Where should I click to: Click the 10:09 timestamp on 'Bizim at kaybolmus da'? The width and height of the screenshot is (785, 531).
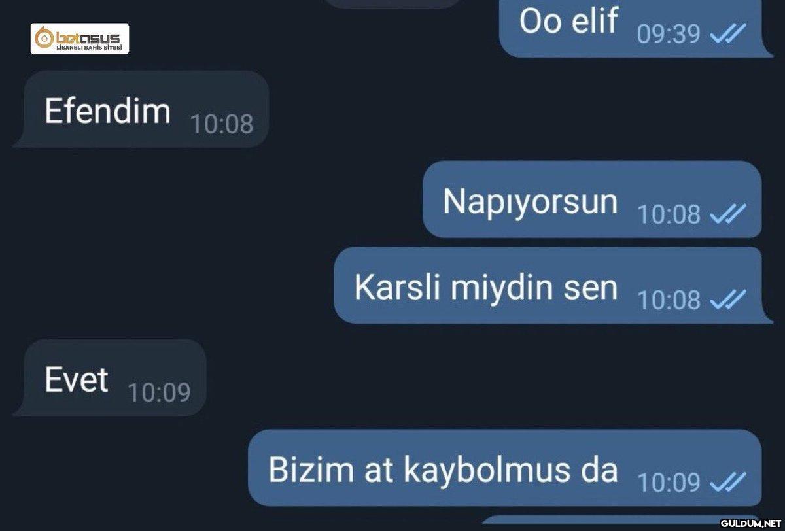[x=669, y=483]
